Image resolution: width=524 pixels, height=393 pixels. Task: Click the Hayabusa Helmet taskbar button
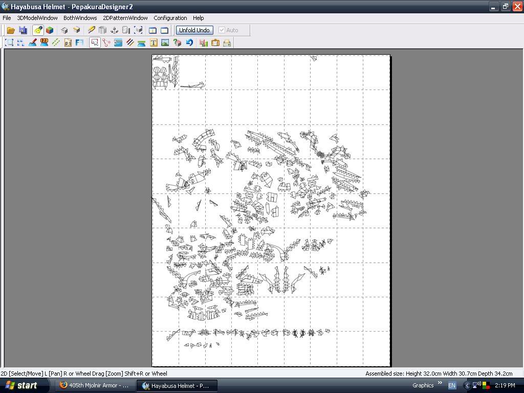[177, 386]
